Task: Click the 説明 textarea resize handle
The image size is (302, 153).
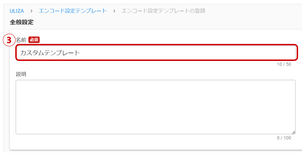Action: 293,132
